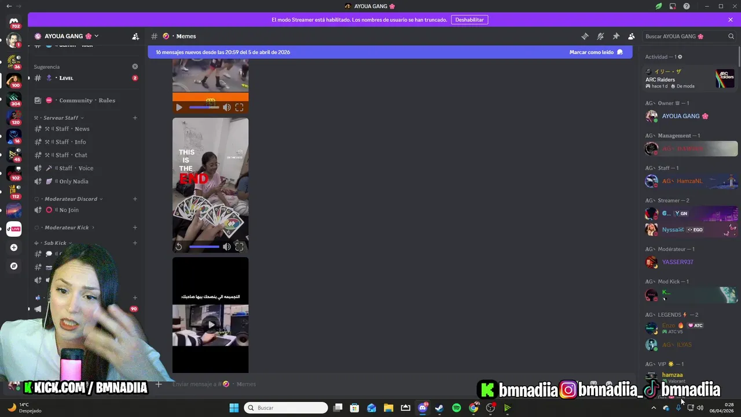Open the server with the 120 badge
Image resolution: width=741 pixels, height=417 pixels.
14,116
